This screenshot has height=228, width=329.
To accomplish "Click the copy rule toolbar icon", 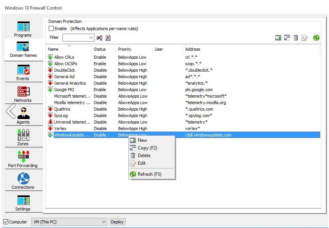I will pyautogui.click(x=287, y=38).
